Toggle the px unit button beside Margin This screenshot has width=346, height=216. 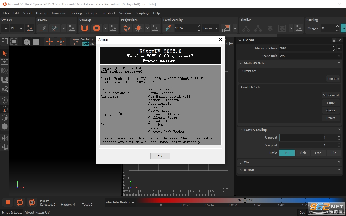coord(343,28)
